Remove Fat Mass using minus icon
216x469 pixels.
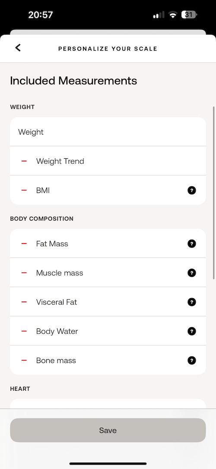point(24,244)
